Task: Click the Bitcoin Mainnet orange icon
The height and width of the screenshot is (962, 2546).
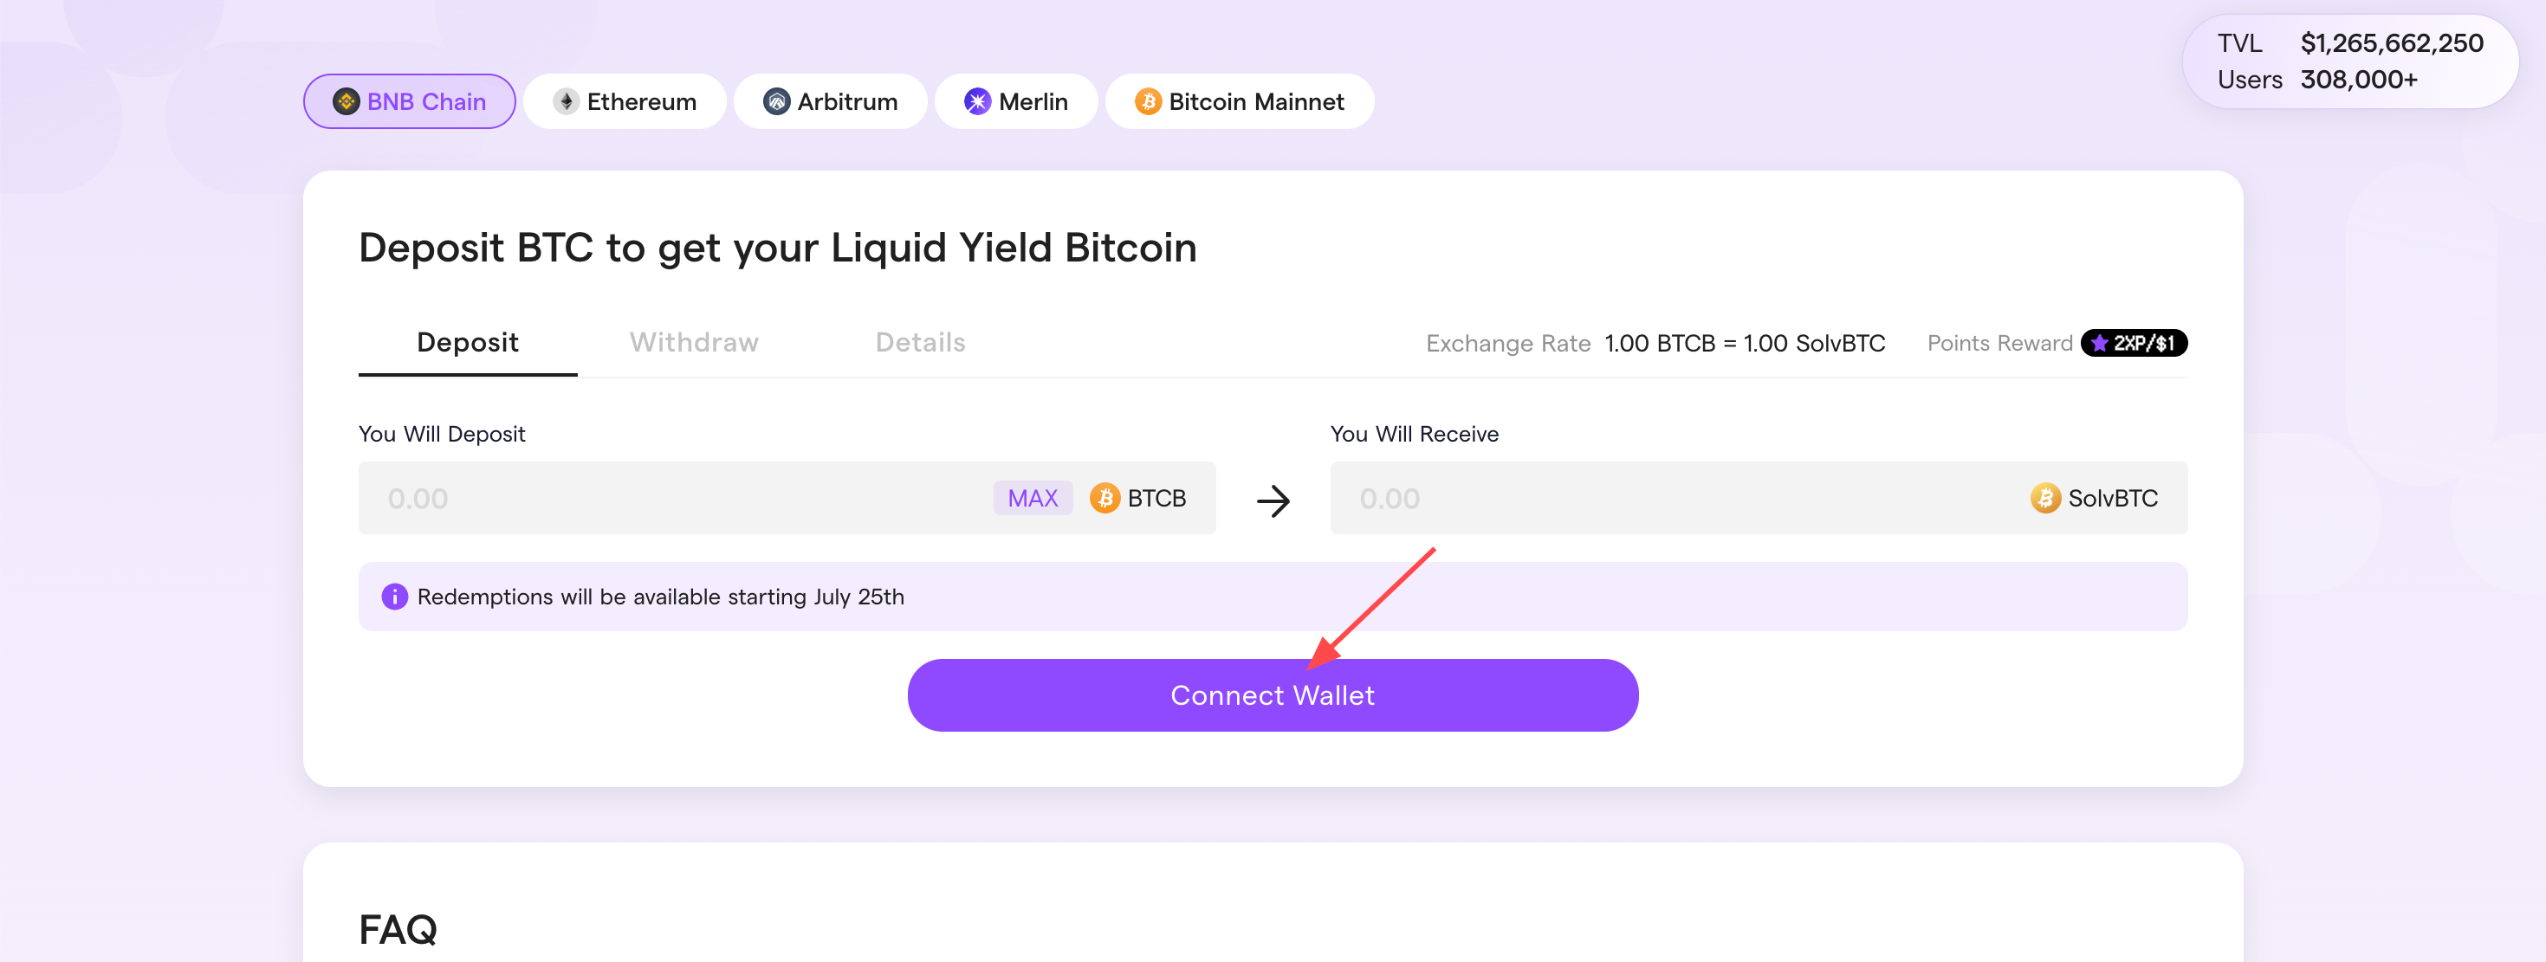Action: 1149,101
